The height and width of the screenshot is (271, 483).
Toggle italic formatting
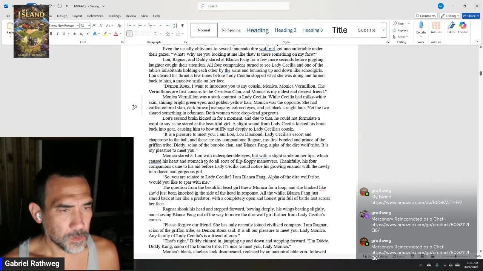(x=57, y=33)
